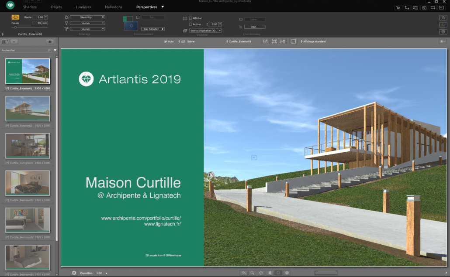Image resolution: width=450 pixels, height=277 pixels.
Task: Switch to the Shaders tab
Action: tap(30, 7)
